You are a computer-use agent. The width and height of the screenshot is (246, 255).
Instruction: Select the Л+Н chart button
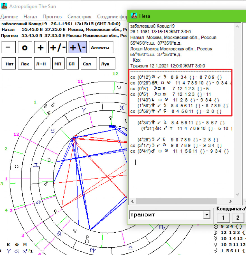pos(42,63)
